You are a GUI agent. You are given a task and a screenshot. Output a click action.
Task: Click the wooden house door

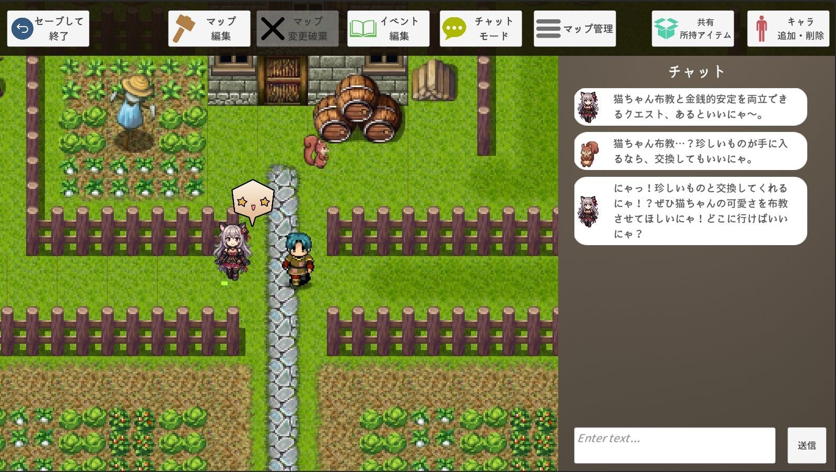pyautogui.click(x=283, y=80)
